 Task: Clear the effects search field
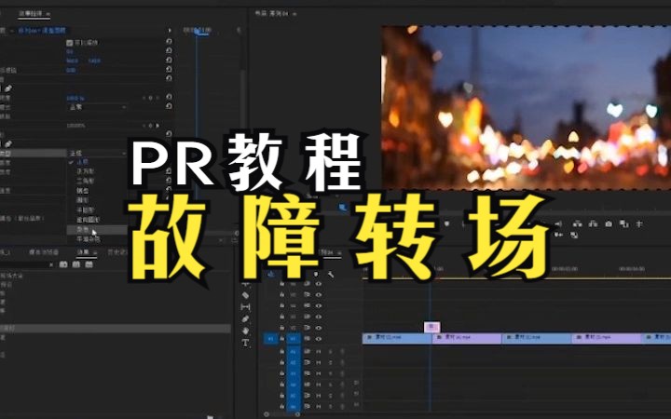[x=51, y=265]
